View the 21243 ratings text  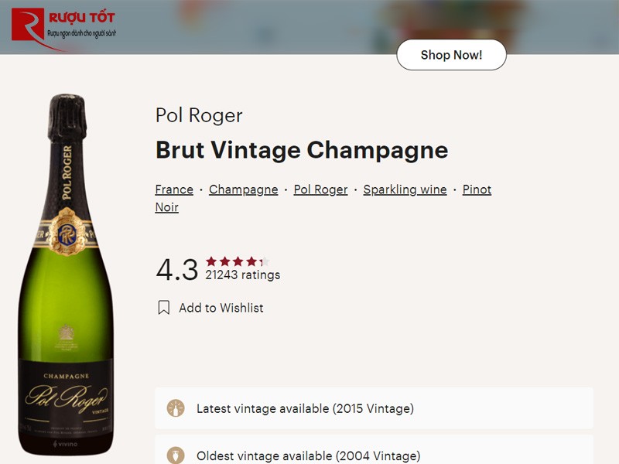pyautogui.click(x=242, y=275)
